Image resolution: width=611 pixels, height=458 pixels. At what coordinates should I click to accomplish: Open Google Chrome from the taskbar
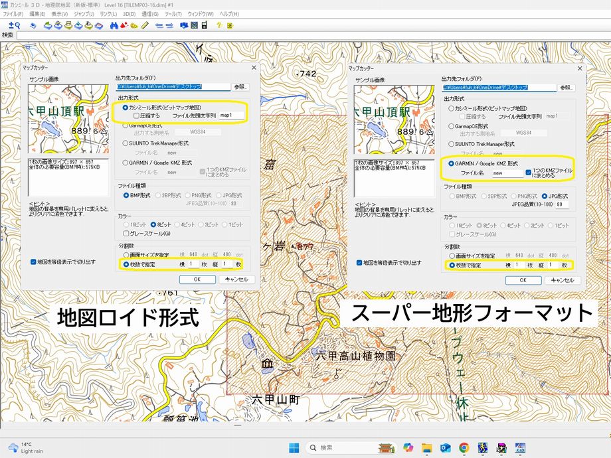pyautogui.click(x=464, y=447)
